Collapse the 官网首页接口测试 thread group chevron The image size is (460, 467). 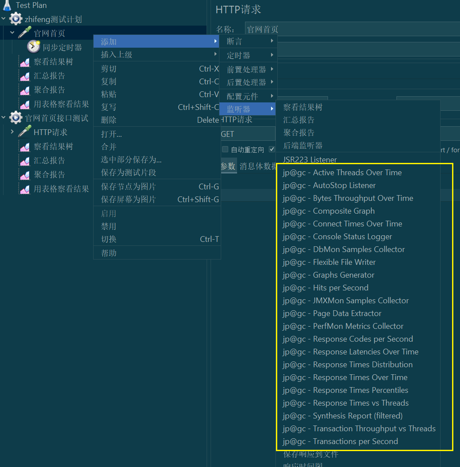[4, 118]
